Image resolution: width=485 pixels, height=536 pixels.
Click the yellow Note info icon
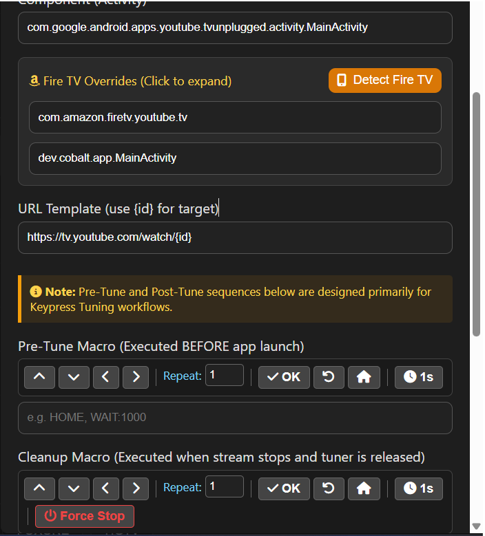click(x=36, y=292)
